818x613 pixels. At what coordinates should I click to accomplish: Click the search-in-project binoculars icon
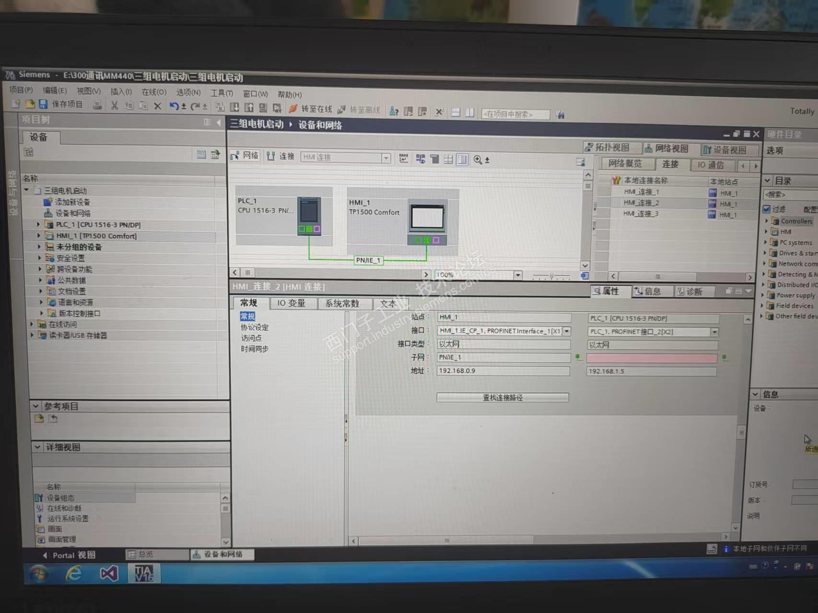(560, 115)
